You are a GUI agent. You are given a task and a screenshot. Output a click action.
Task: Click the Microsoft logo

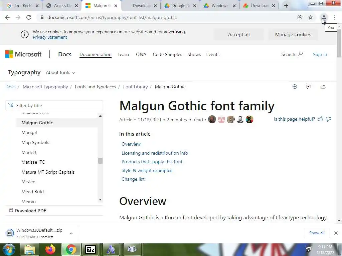pos(23,54)
